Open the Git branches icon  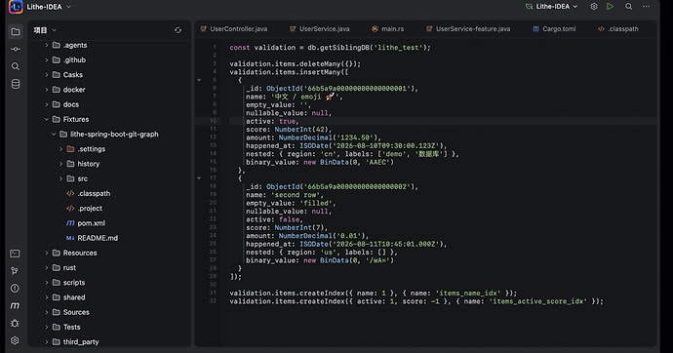tap(15, 271)
